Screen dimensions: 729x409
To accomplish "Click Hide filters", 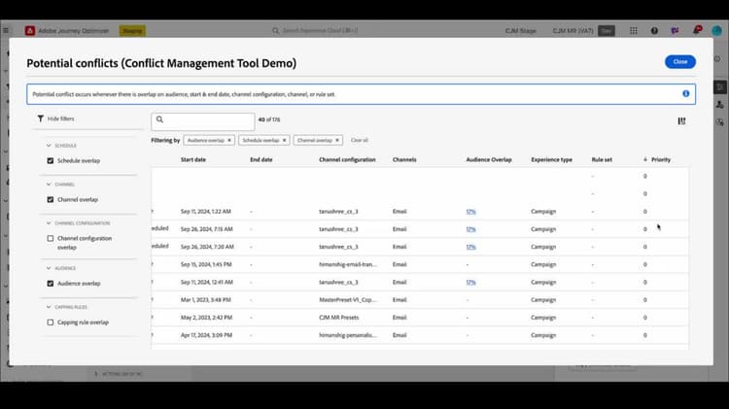I will click(x=61, y=119).
